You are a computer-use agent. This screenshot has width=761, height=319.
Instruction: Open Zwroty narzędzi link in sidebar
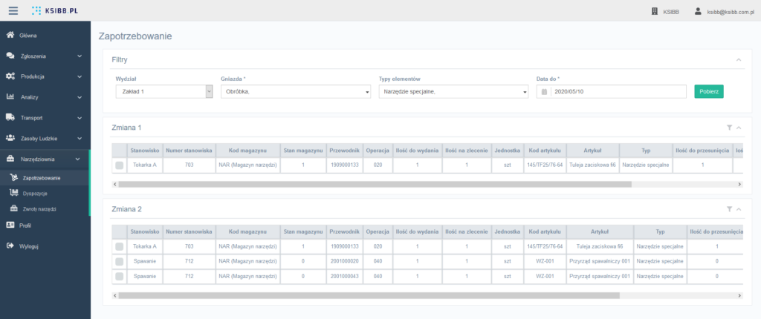point(39,208)
